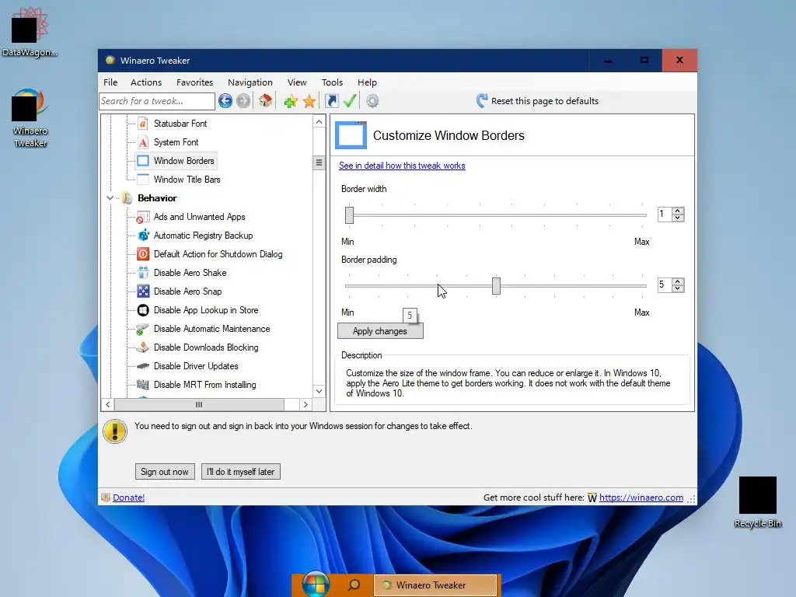Open settings with the gear toolbar icon
796x597 pixels.
click(x=372, y=101)
